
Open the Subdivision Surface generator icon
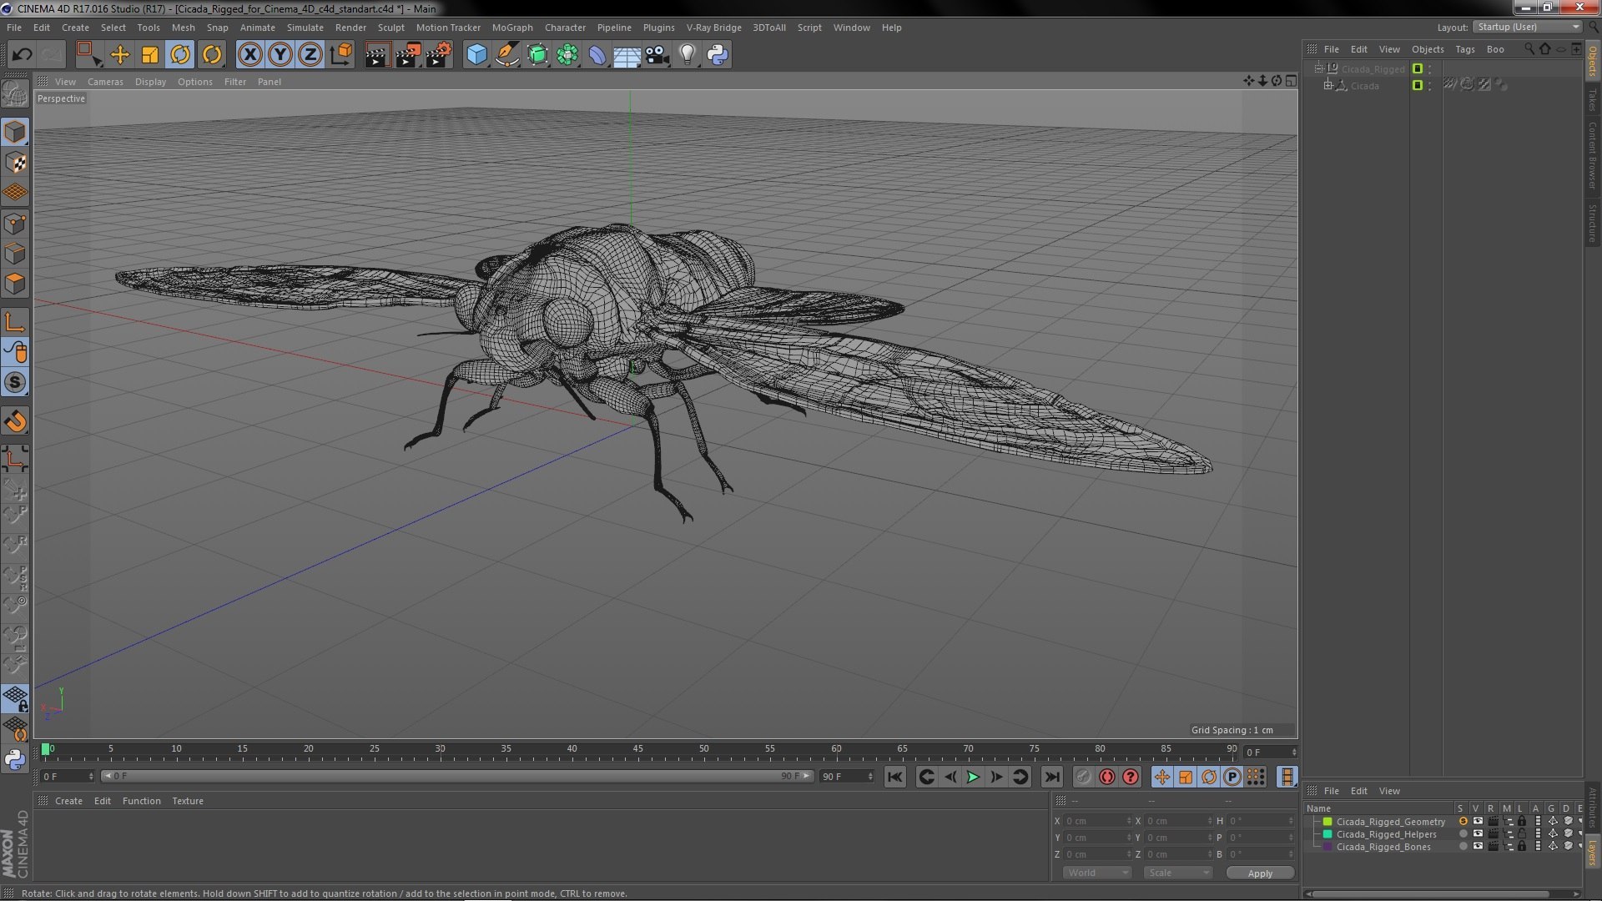coord(537,55)
